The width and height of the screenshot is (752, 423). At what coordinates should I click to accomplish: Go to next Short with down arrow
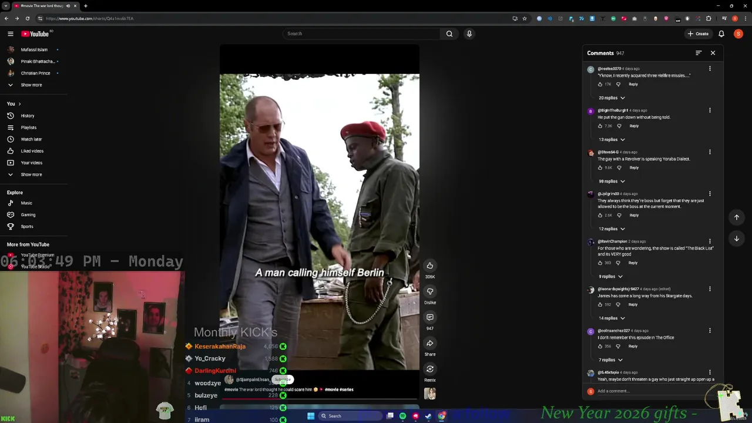[x=737, y=239]
